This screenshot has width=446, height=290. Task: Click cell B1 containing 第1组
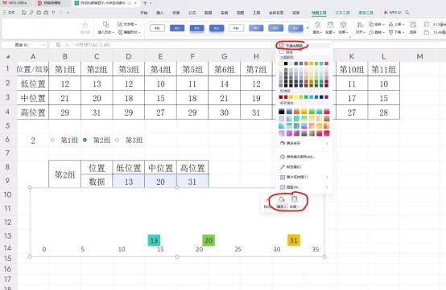point(65,69)
